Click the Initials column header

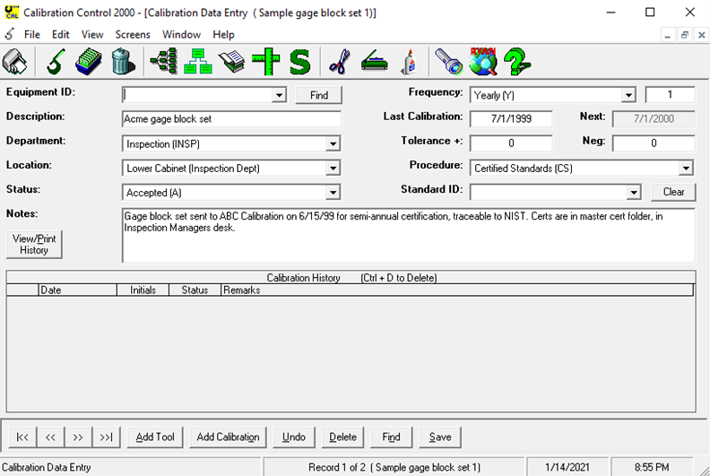coord(143,290)
